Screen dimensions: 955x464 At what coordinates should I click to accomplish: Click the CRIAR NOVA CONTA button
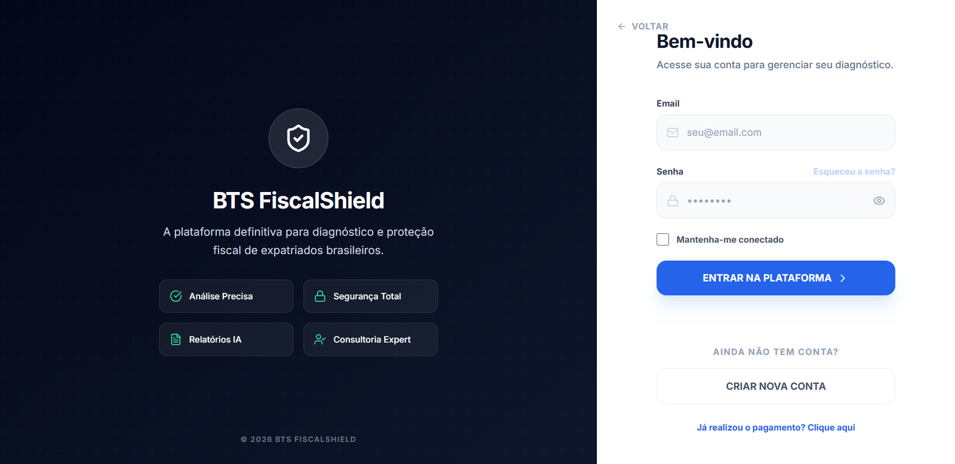click(x=775, y=386)
